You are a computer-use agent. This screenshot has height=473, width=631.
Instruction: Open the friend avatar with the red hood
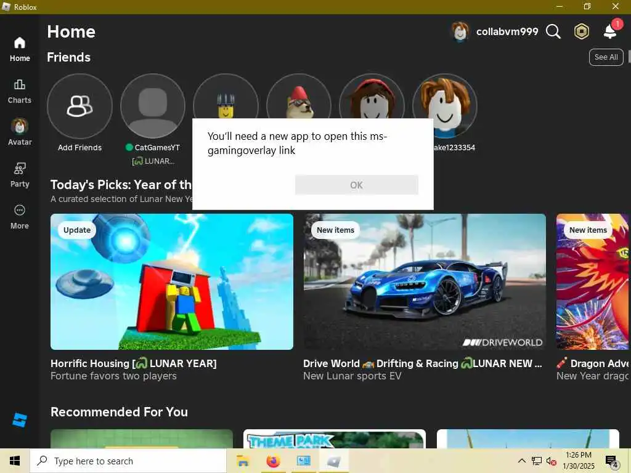coord(372,97)
